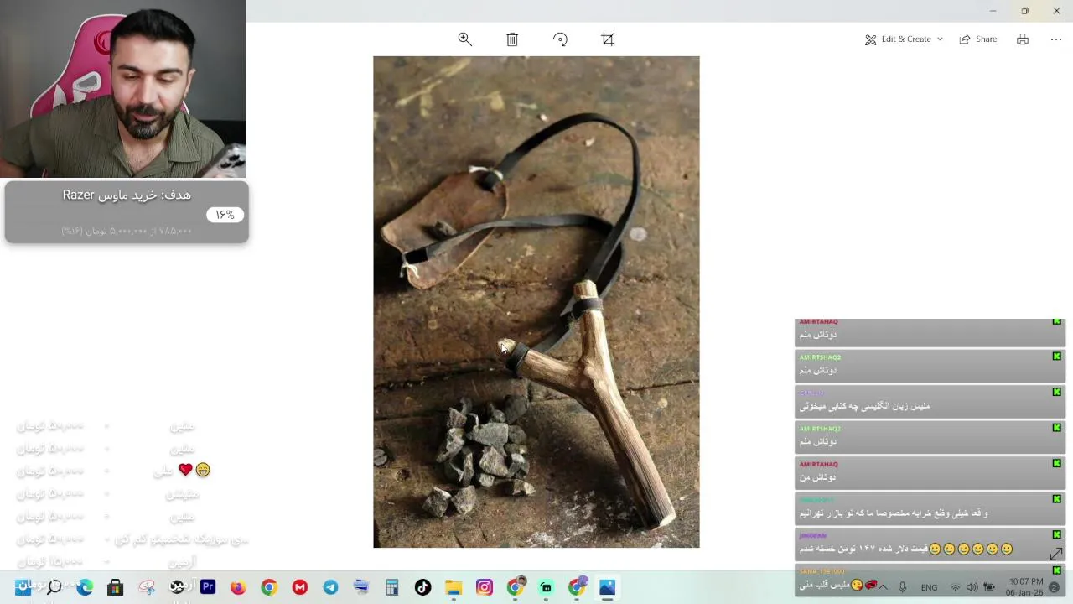Screen dimensions: 1073x604
Task: Check battery status in the tray
Action: 989,587
